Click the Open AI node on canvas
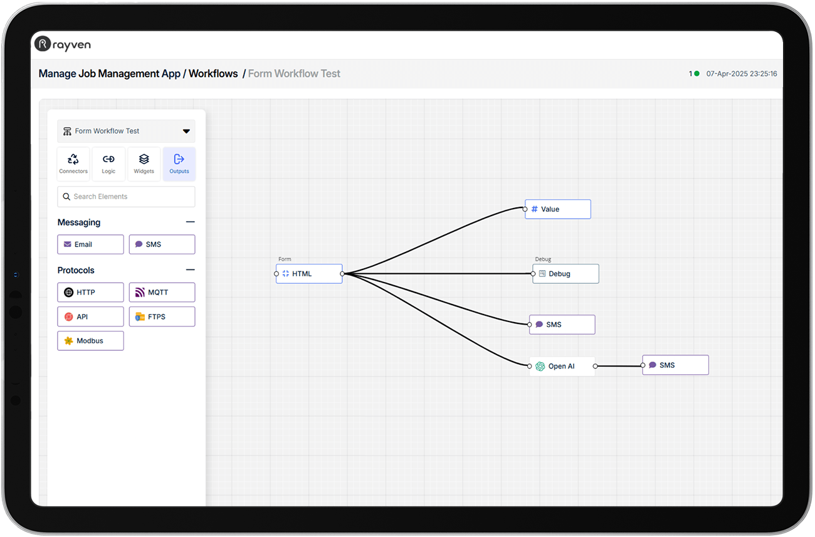Image resolution: width=815 pixels, height=537 pixels. tap(562, 366)
